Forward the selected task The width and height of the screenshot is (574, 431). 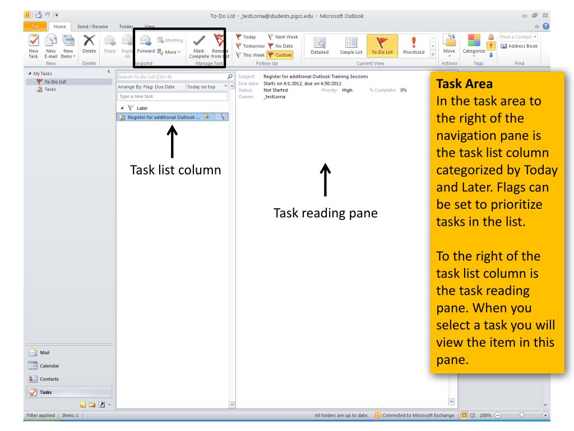pyautogui.click(x=146, y=44)
